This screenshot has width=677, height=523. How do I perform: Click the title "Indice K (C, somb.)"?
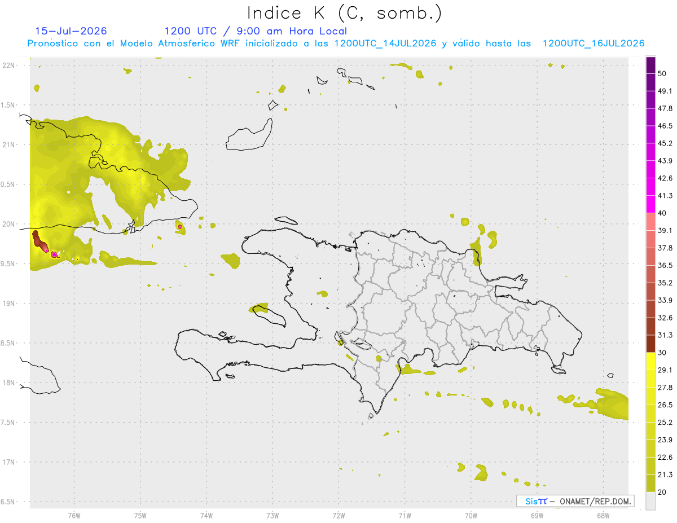point(344,12)
